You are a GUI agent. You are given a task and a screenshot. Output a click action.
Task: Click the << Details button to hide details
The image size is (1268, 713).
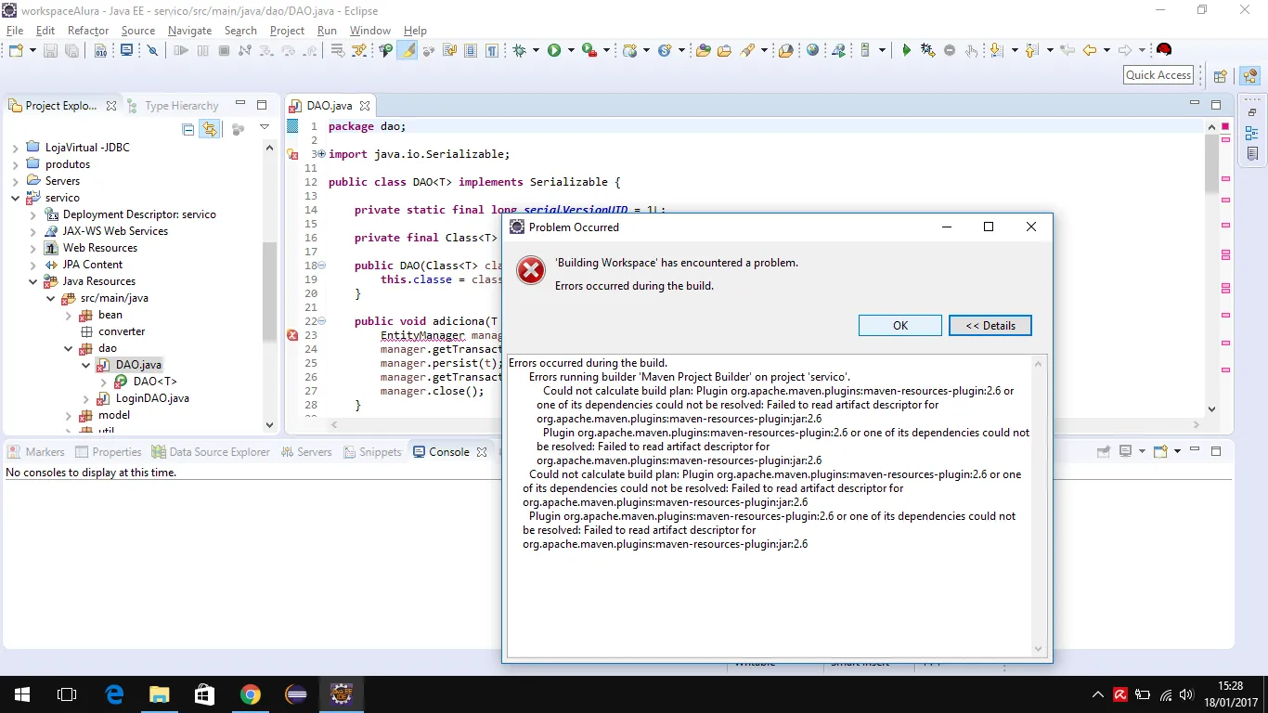990,326
